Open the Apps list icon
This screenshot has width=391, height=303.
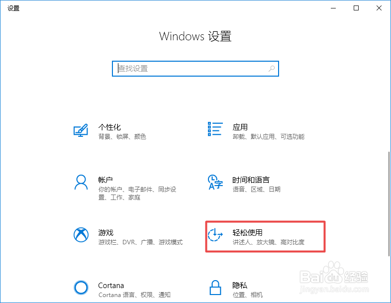(x=215, y=129)
